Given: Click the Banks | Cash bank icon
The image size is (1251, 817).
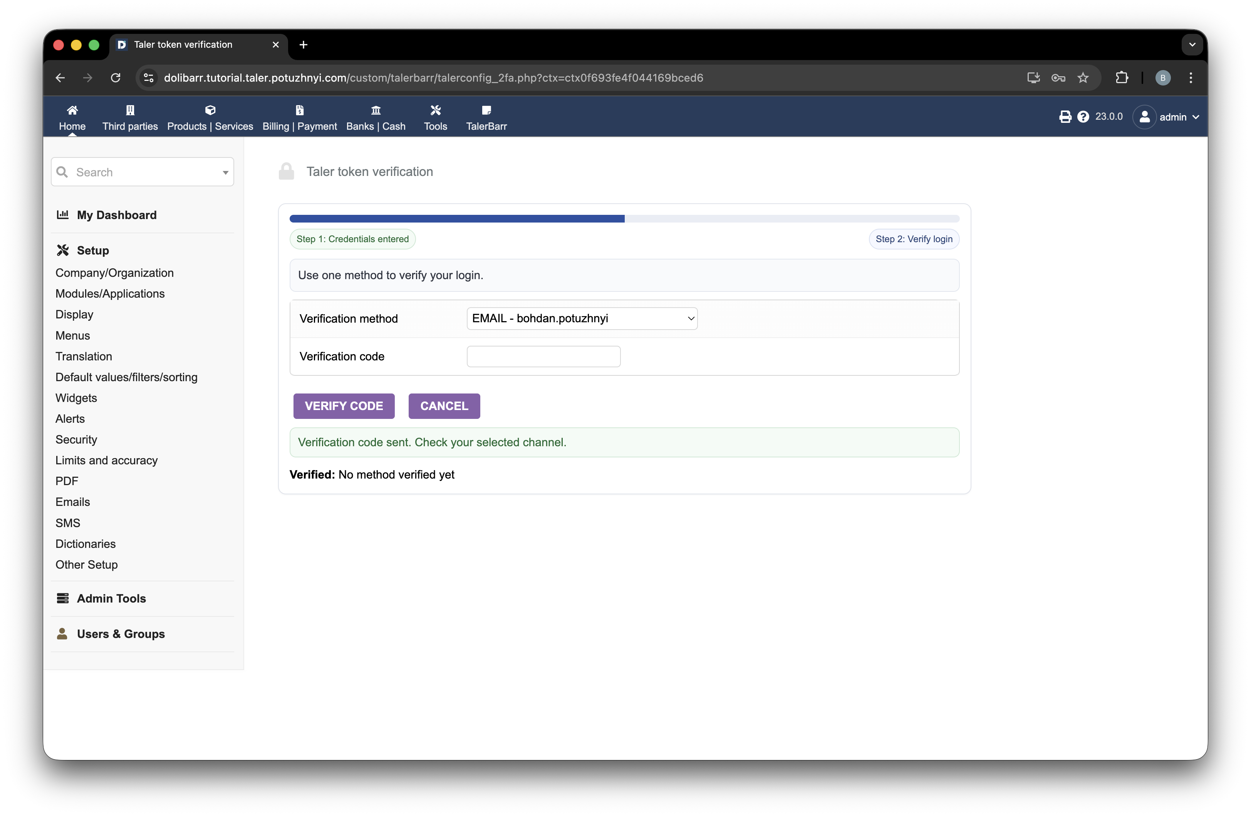Looking at the screenshot, I should (375, 110).
